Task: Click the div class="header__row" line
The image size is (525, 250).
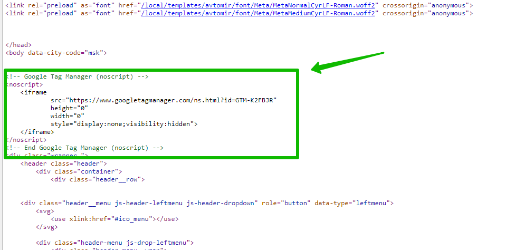Action: [98, 179]
